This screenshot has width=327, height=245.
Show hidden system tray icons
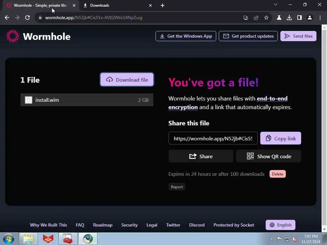(271, 239)
